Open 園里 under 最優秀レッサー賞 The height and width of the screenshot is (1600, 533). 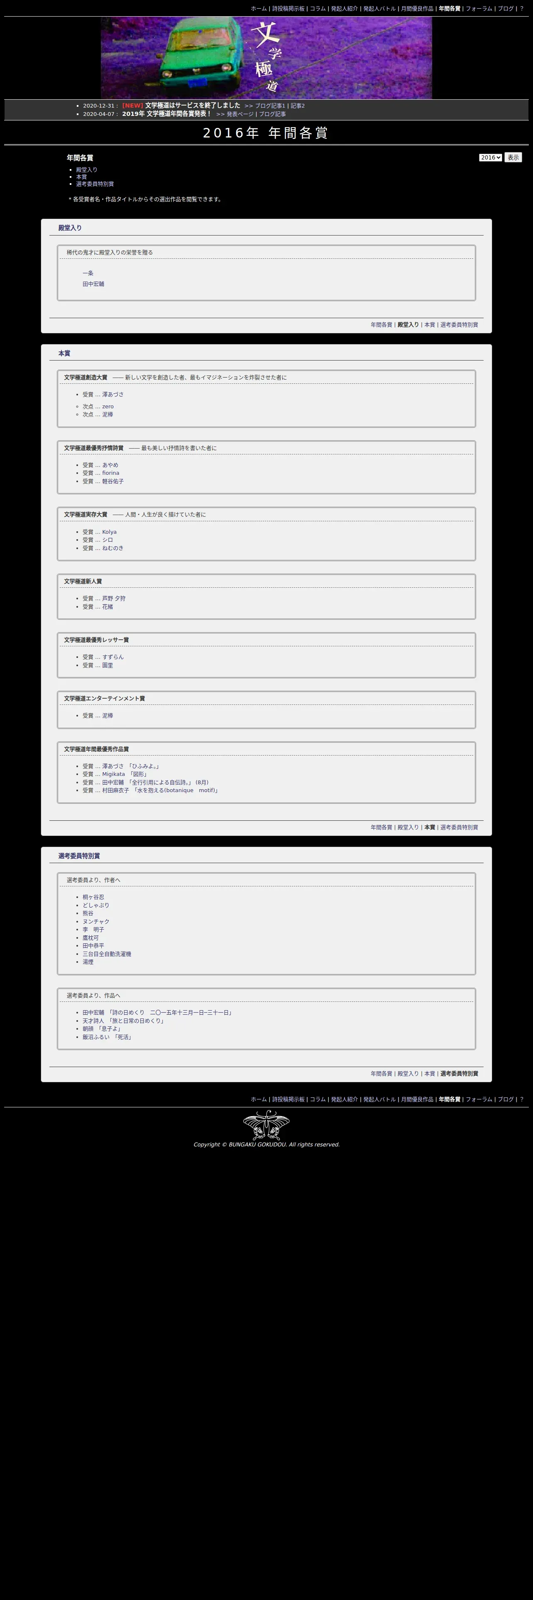coord(108,665)
